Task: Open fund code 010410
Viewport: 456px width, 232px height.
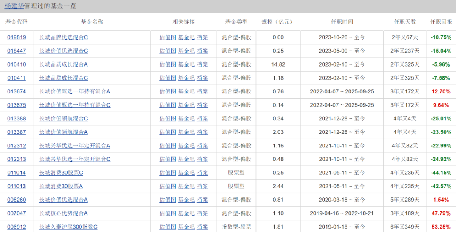Action: point(16,64)
